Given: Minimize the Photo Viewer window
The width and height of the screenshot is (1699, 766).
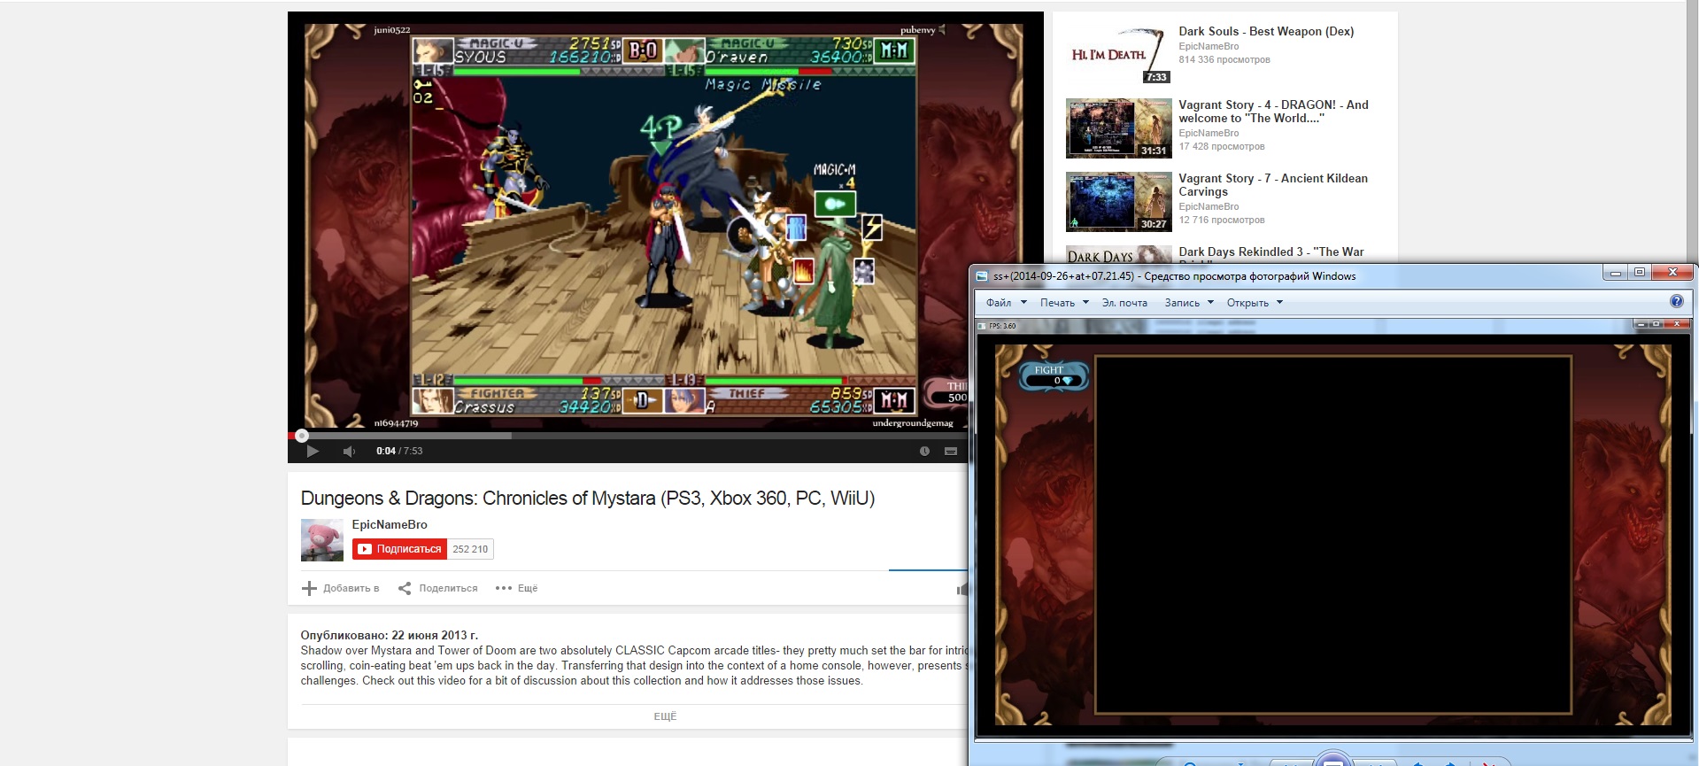Looking at the screenshot, I should tap(1616, 273).
